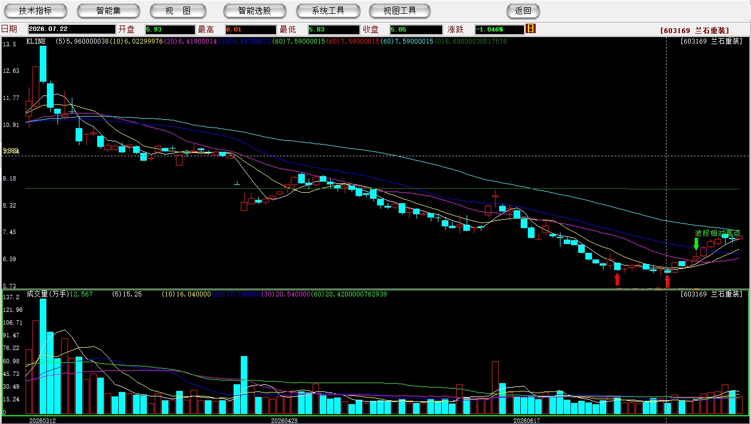Click the date field showing 2026.07.22
This screenshot has width=751, height=424.
tap(72, 30)
